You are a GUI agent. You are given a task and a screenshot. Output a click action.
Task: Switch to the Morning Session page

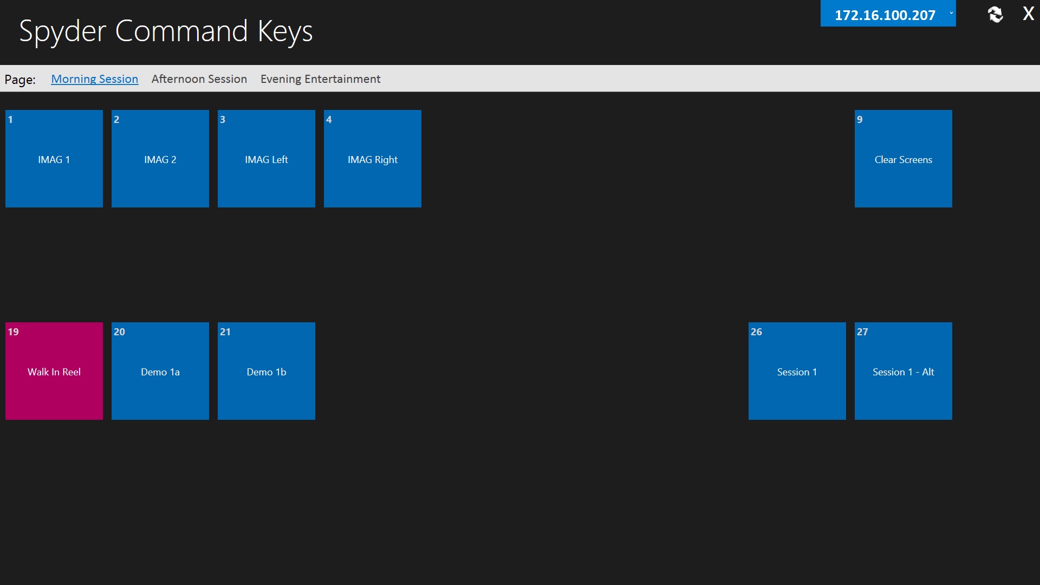point(95,79)
